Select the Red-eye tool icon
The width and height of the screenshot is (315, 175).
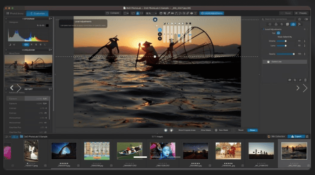point(191,13)
